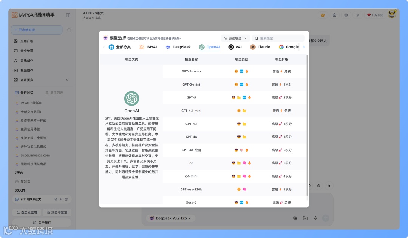Select the IMYAI category tab
Viewport: 408px width, 238px height.
148,47
